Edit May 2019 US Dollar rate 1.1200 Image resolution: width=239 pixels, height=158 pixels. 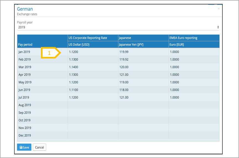point(93,82)
